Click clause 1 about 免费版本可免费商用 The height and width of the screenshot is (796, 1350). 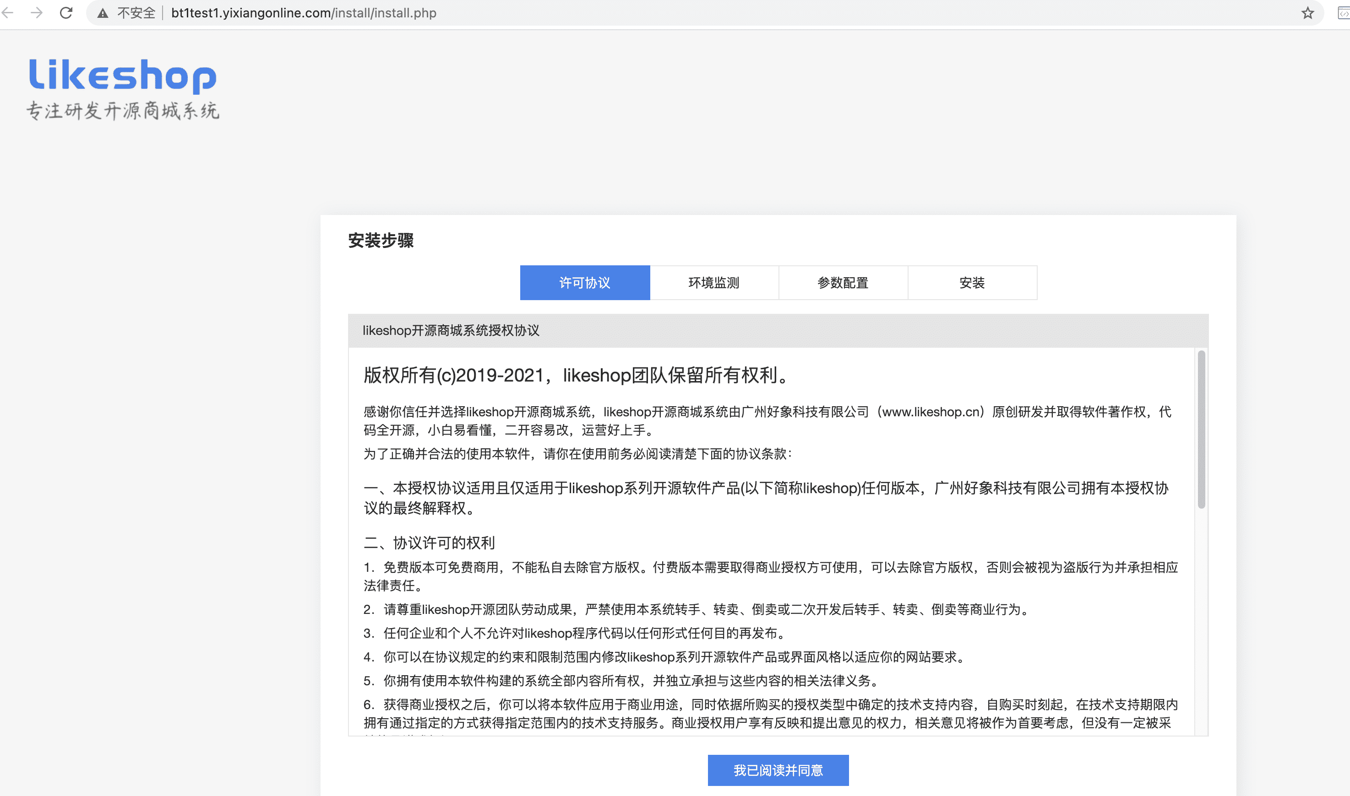(771, 576)
